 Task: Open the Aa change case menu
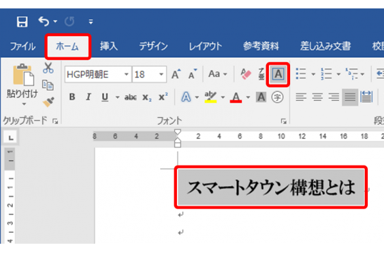click(217, 74)
